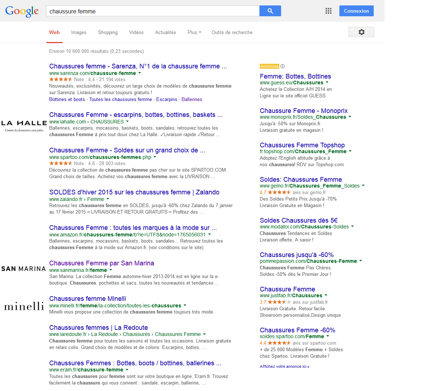Viewport: 428px width, 391px height.
Task: Expand the arrow beside minelli.fr URL
Action: (185, 305)
